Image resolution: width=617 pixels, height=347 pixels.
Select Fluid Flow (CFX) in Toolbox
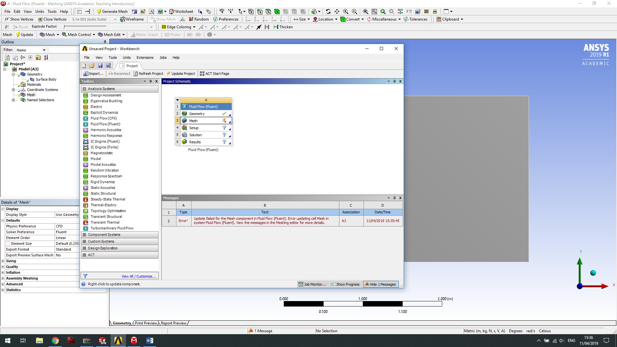[103, 118]
